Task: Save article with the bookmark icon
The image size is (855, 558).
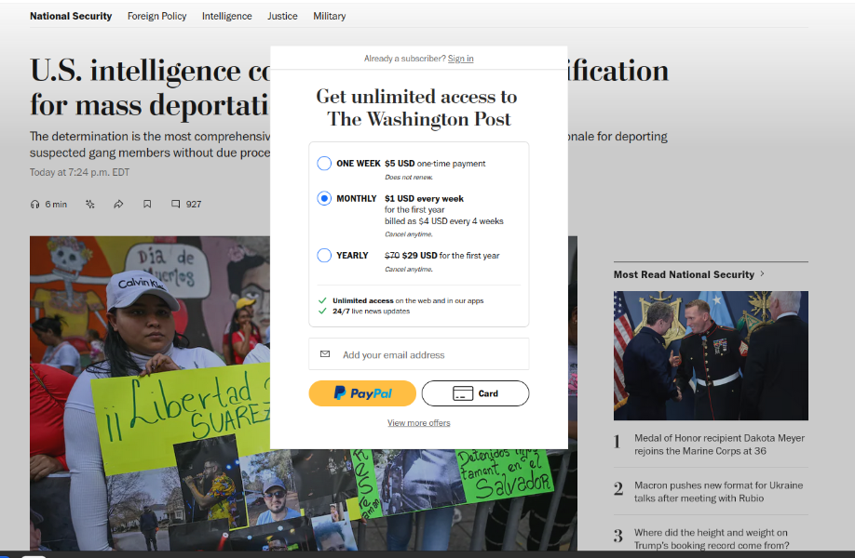Action: click(147, 205)
